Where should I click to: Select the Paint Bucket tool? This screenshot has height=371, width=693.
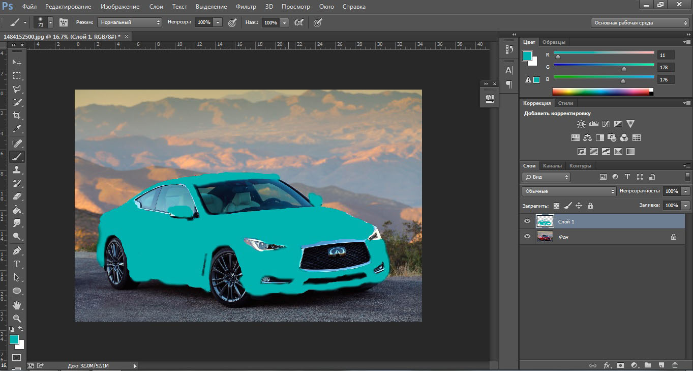coord(17,209)
